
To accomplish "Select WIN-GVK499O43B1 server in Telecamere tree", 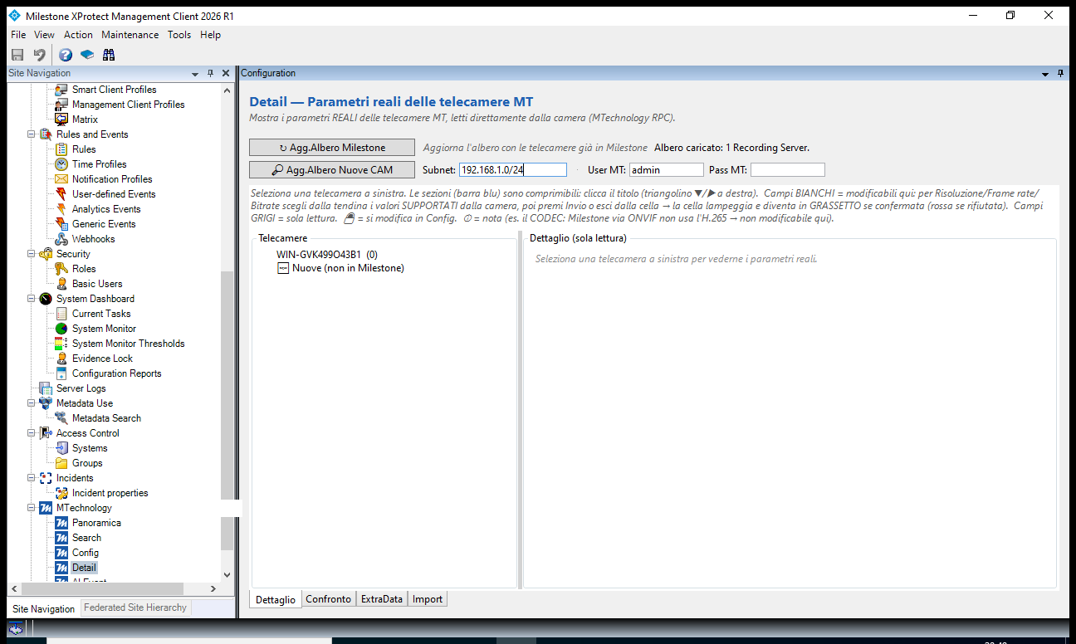I will [x=327, y=255].
